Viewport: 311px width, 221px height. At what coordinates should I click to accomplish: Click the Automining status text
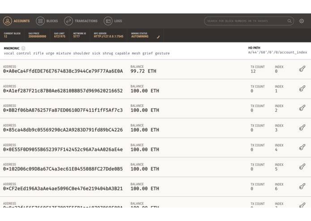(140, 37)
